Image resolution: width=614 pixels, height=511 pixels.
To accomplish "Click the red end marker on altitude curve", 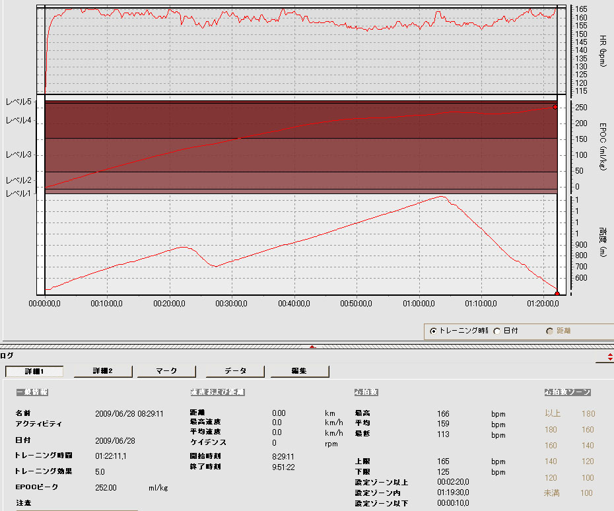I will click(x=557, y=294).
